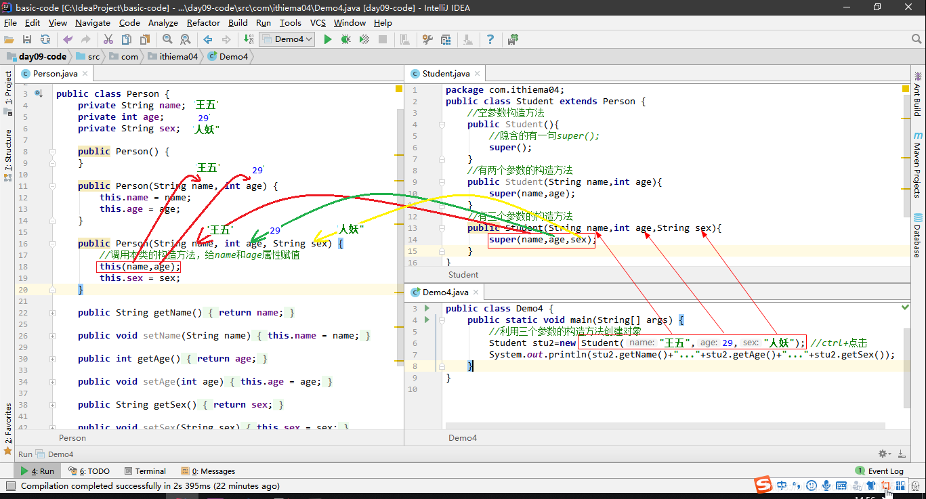The width and height of the screenshot is (926, 499).
Task: Hide the Run panel with the download-arrow icon
Action: [x=901, y=454]
